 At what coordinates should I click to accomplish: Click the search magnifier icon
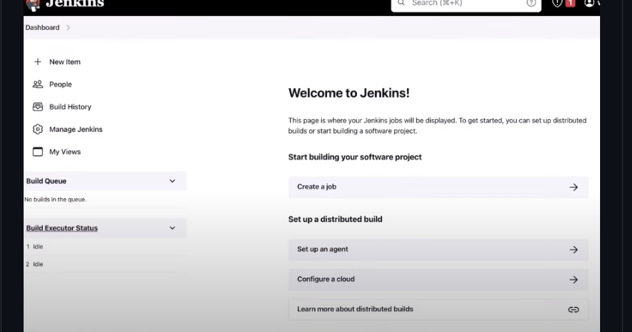pyautogui.click(x=401, y=3)
